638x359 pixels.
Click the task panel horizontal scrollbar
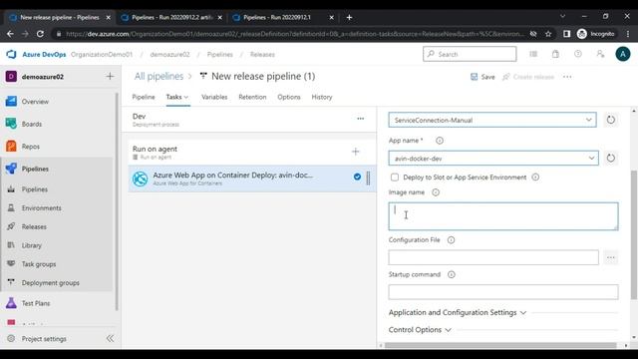point(500,345)
